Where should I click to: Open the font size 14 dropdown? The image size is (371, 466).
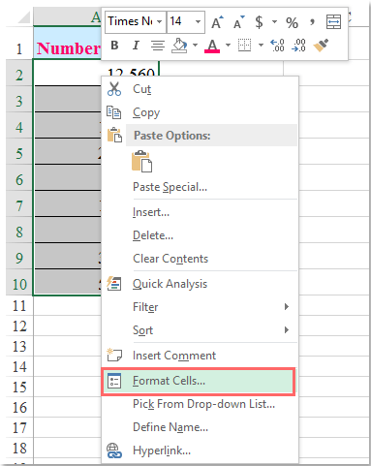point(198,22)
